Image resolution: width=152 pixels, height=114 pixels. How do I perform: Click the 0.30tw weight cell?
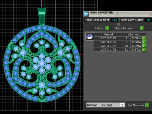coord(136,42)
